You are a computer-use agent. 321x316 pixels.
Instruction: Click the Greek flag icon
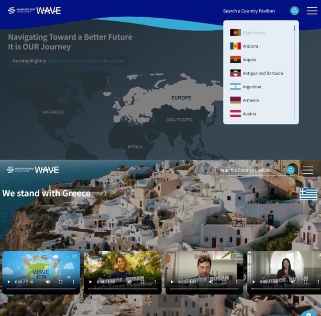click(308, 193)
